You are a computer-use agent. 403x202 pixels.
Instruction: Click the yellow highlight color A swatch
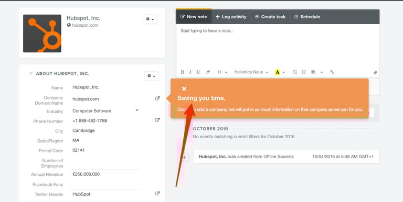coord(277,72)
